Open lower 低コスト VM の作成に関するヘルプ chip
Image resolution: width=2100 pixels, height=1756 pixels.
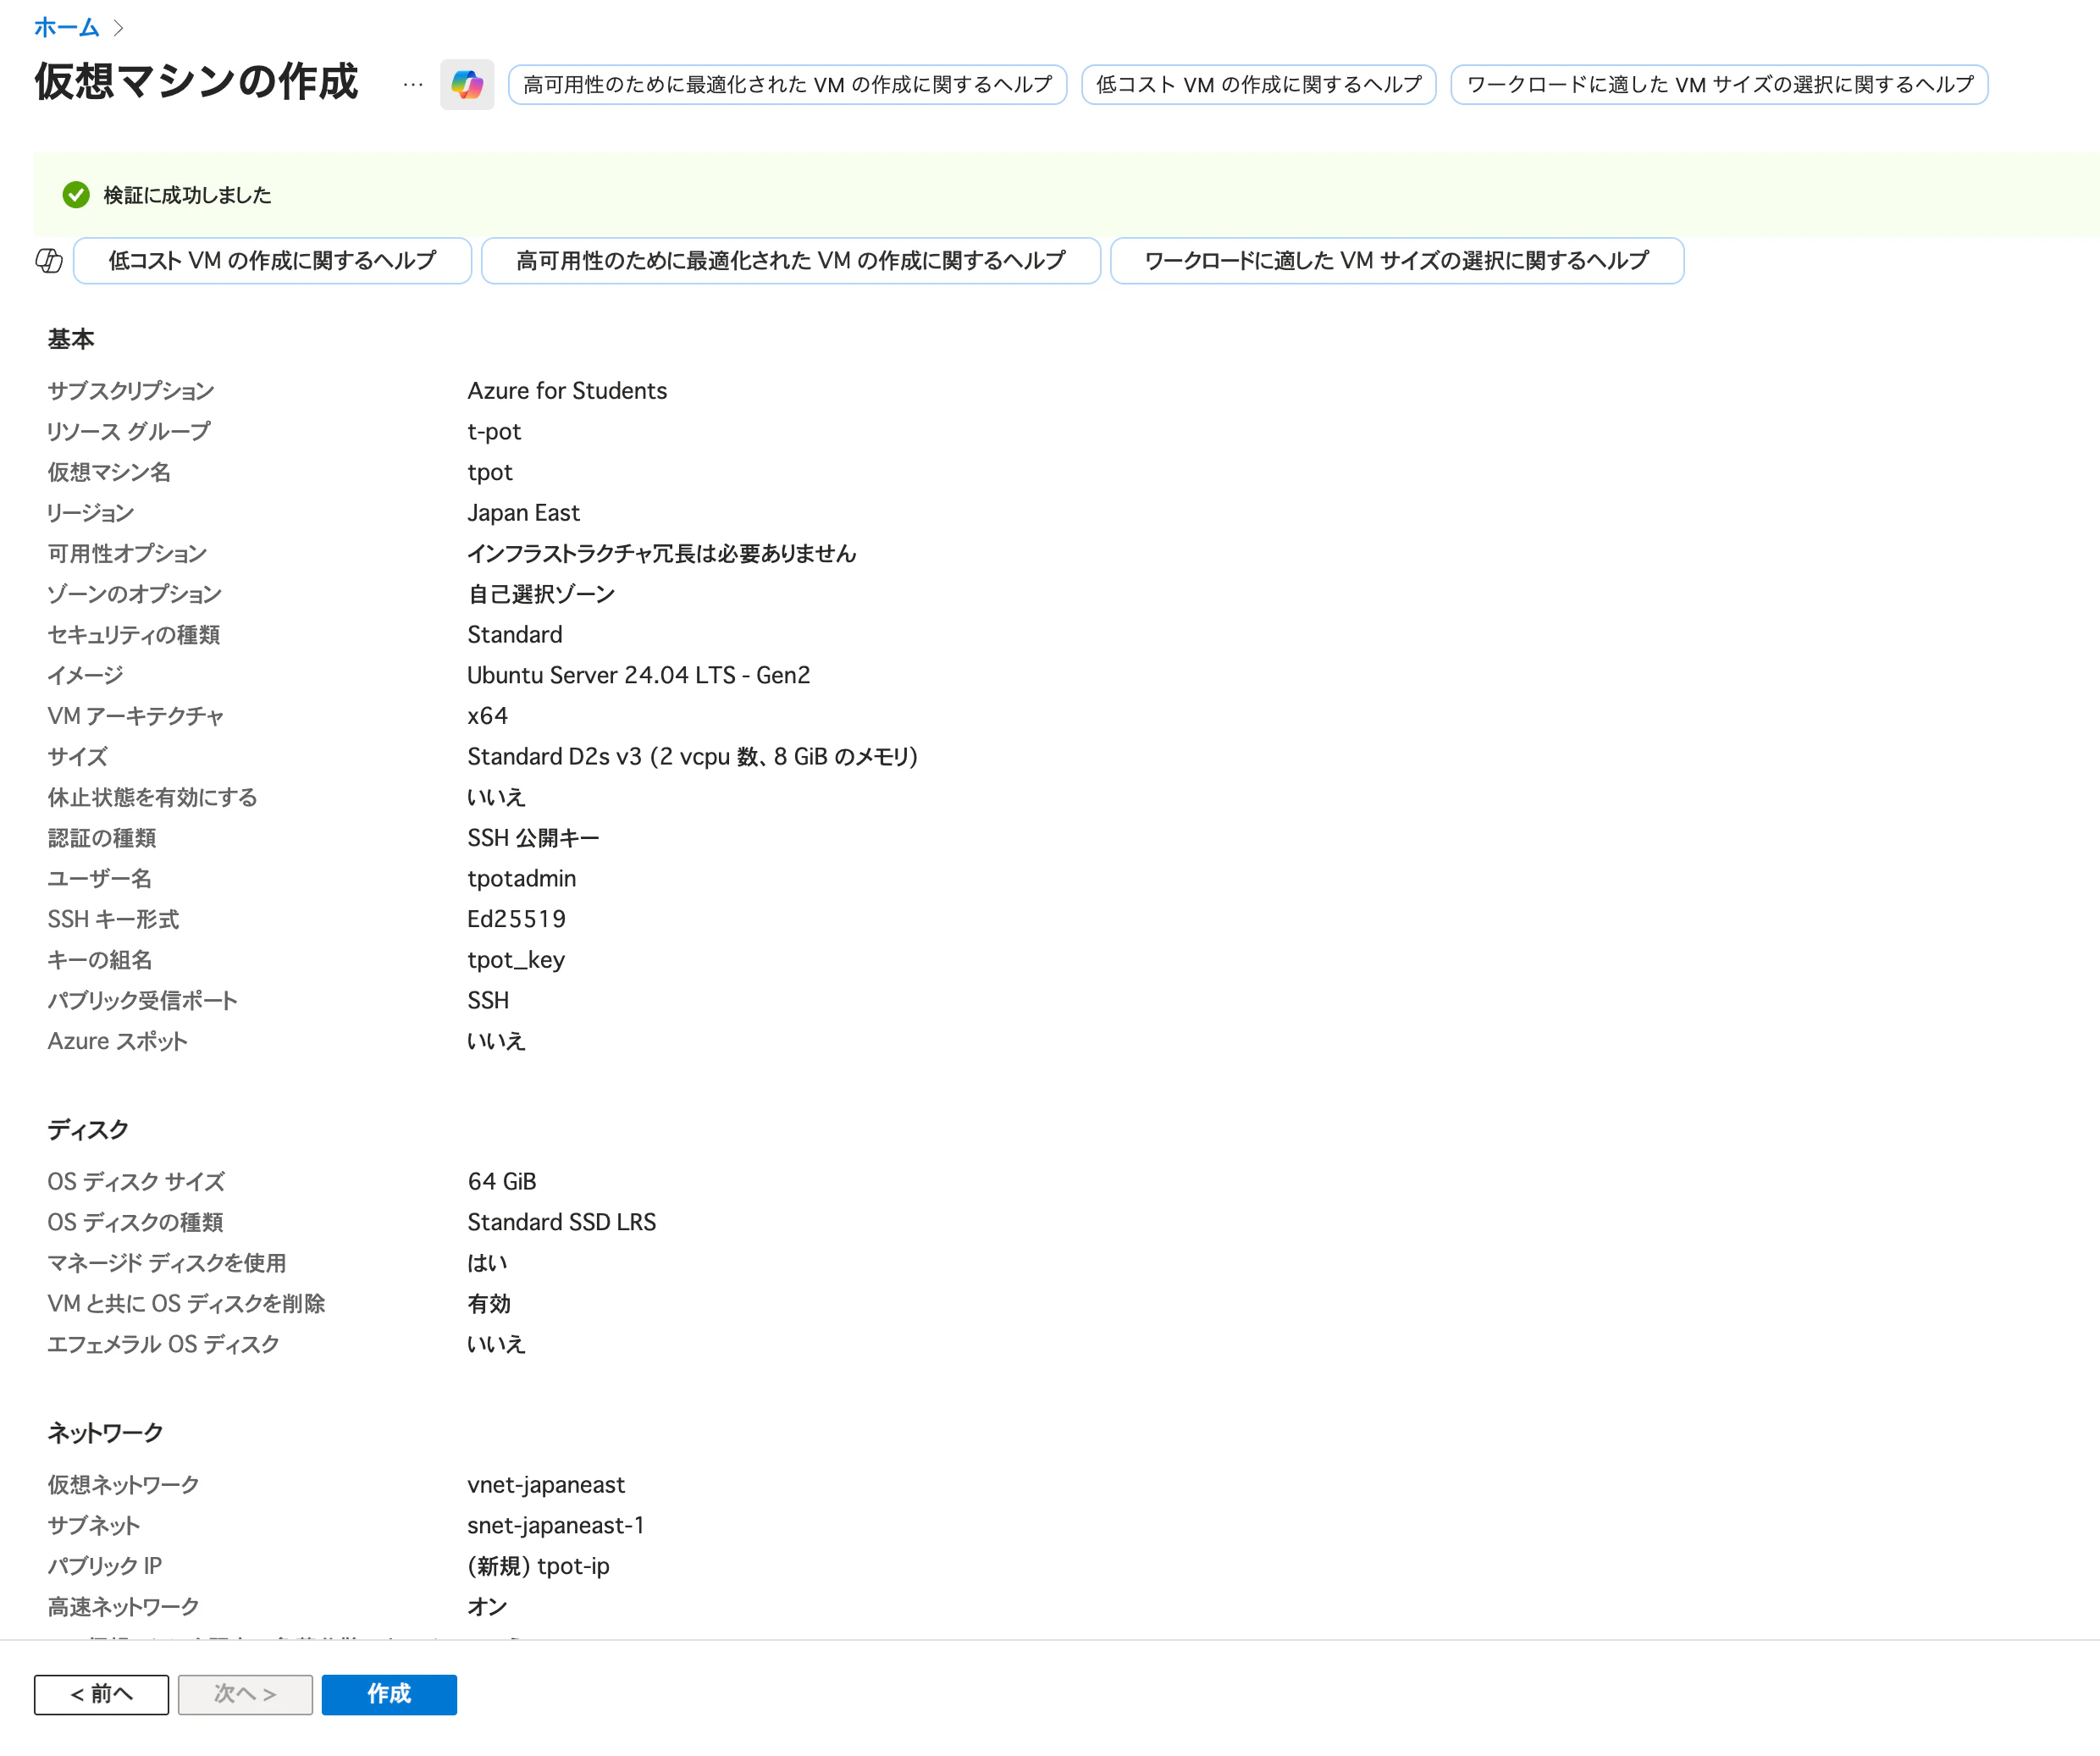tap(272, 261)
